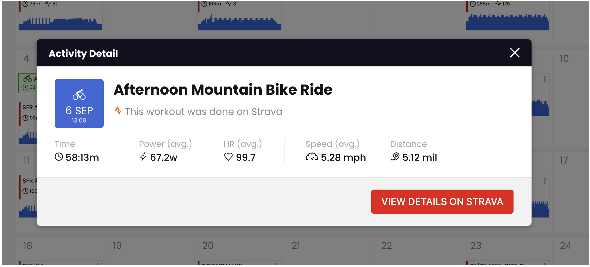Select calendar day 19

coord(117,246)
